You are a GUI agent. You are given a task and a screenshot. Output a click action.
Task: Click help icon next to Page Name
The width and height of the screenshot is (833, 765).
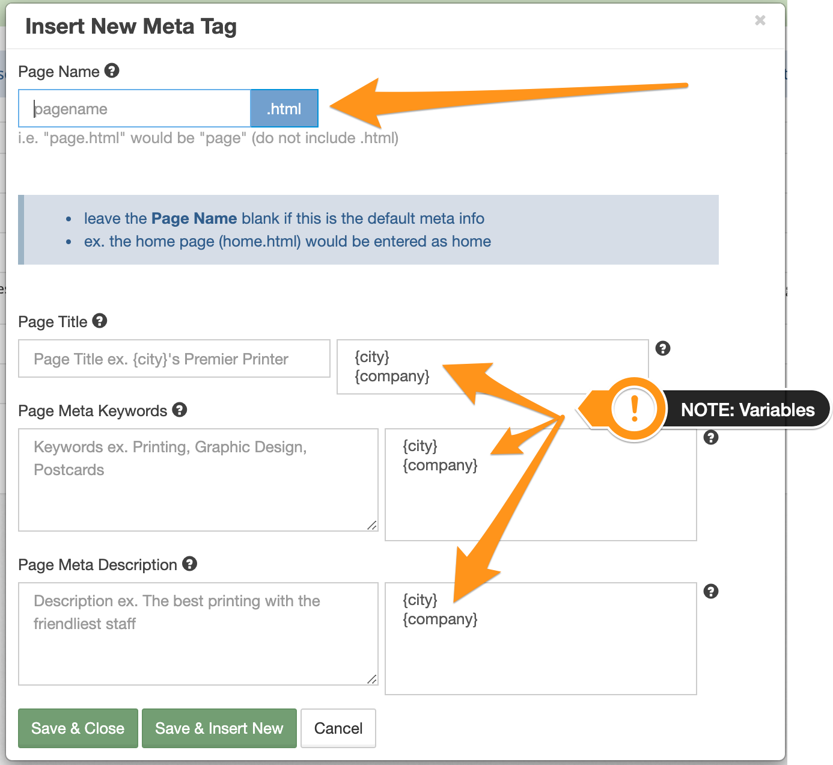[112, 71]
